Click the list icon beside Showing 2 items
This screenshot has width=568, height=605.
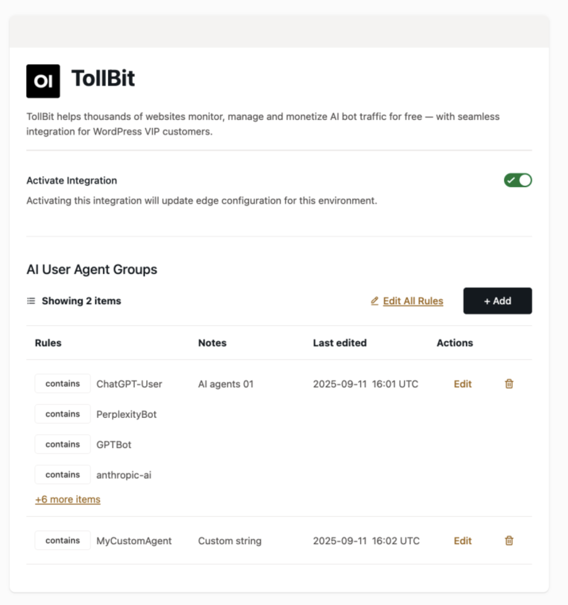tap(31, 301)
